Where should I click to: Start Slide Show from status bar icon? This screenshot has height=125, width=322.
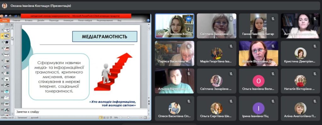pos(111,117)
